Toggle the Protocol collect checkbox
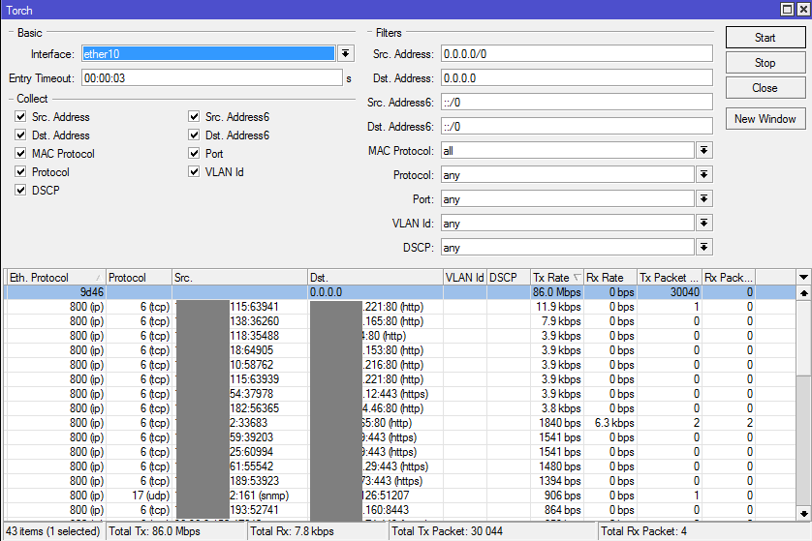 click(x=20, y=171)
